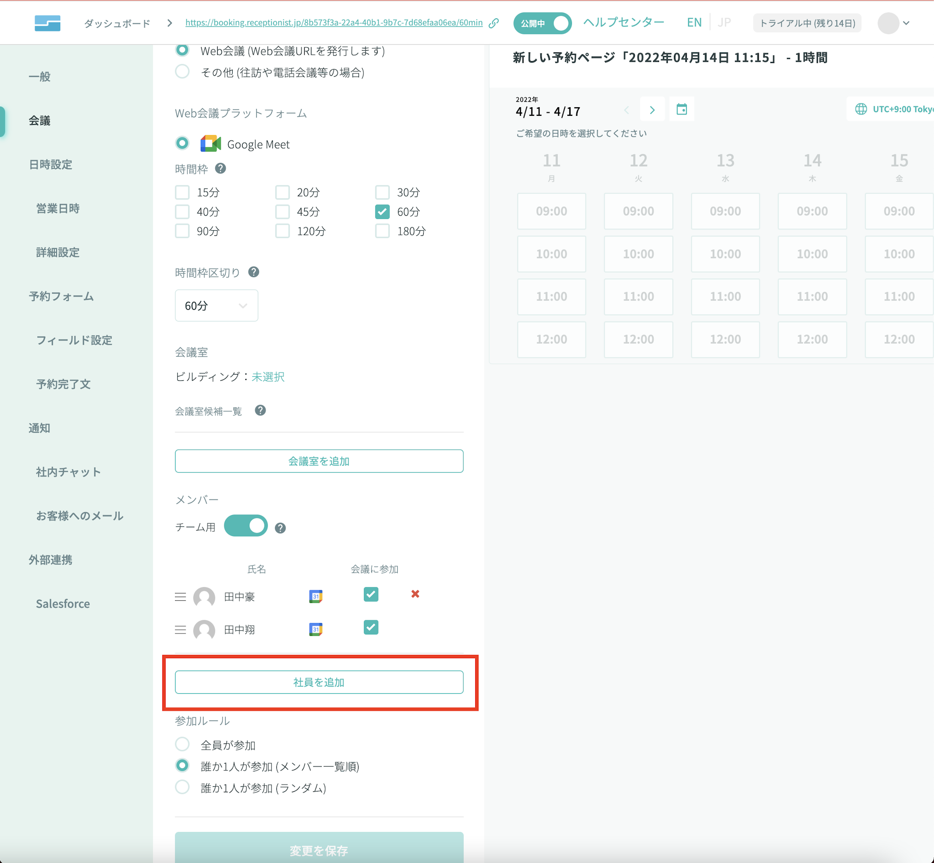Click drag handle icon beside 田中豪
This screenshot has width=934, height=863.
click(180, 597)
